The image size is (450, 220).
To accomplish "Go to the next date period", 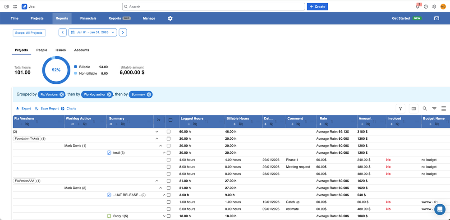I will [x=123, y=32].
